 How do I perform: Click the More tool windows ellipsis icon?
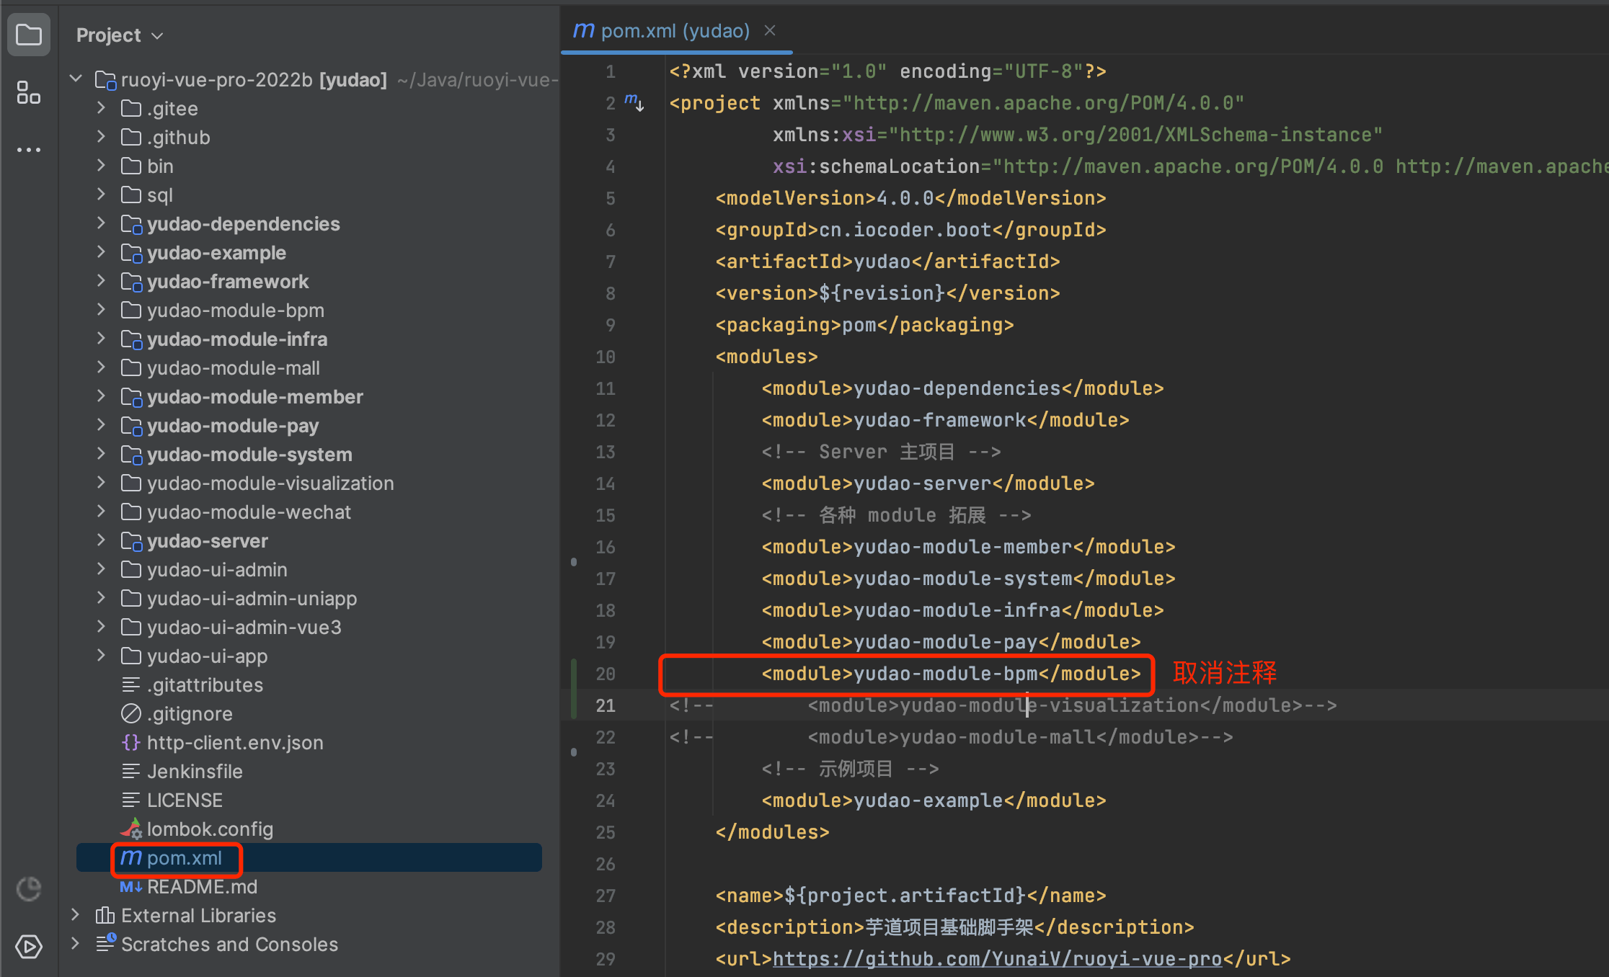[29, 150]
